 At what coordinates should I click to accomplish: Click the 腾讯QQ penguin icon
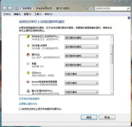tap(28, 55)
